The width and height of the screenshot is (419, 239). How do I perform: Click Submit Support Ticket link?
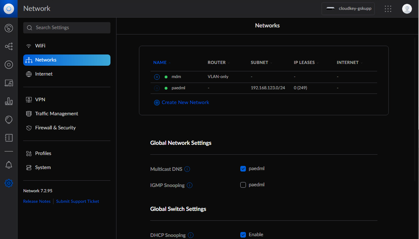coord(77,201)
